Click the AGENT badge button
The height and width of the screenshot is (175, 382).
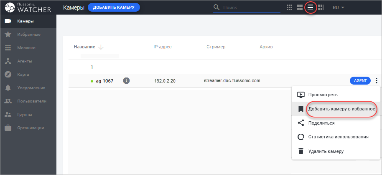pyautogui.click(x=360, y=81)
